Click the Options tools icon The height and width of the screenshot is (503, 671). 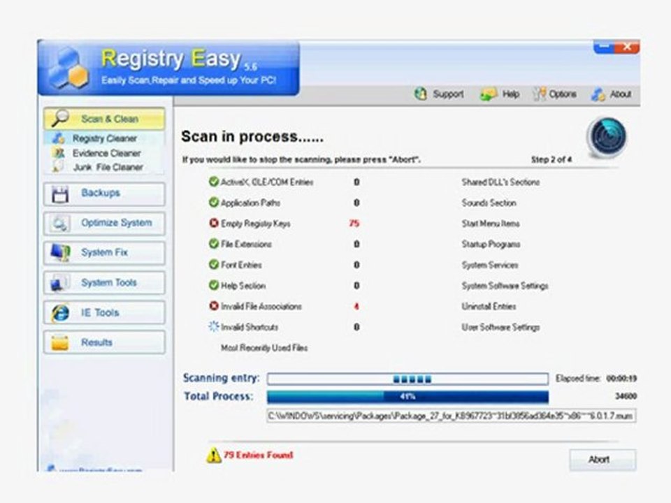(x=539, y=94)
